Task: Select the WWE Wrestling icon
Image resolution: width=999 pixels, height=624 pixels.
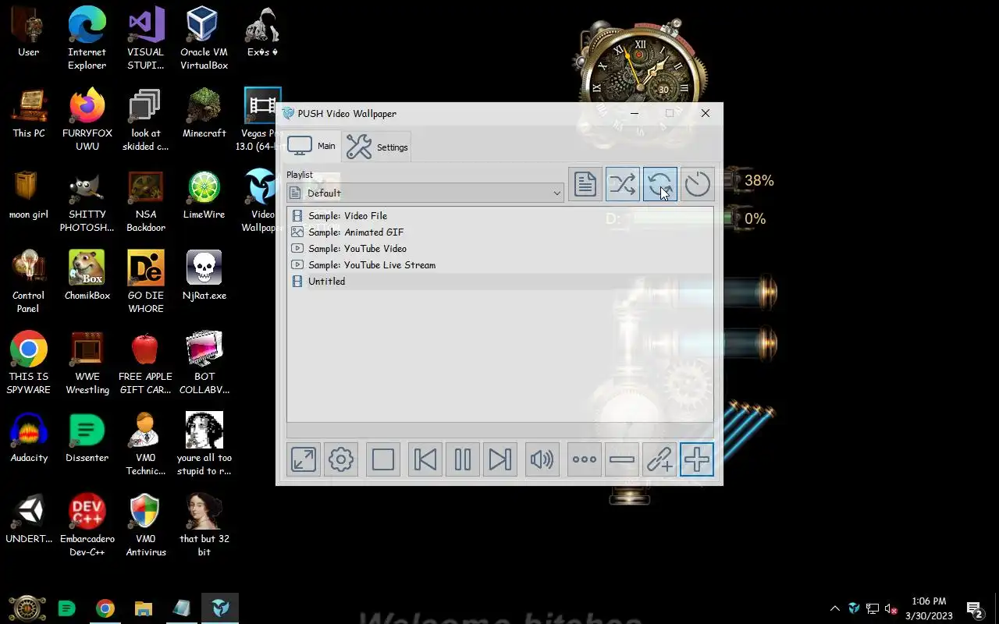Action: tap(87, 363)
